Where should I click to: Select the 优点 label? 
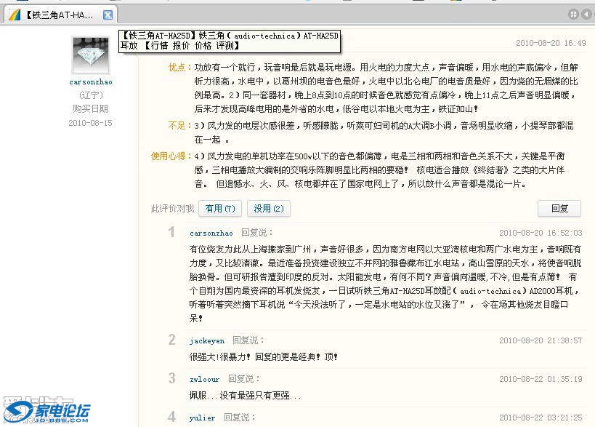[x=180, y=68]
